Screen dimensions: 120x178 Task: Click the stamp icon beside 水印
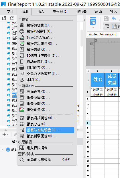click(x=22, y=80)
